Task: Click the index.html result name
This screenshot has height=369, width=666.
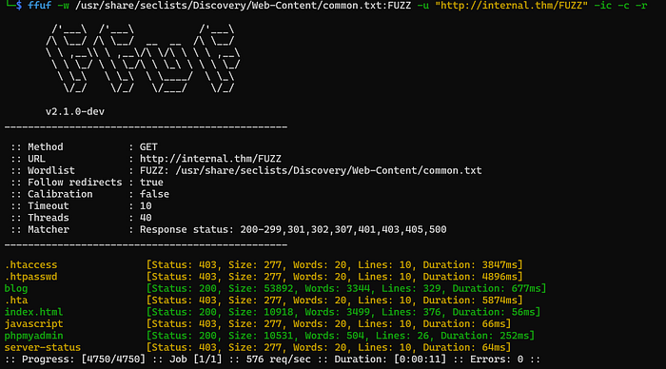Action: (33, 312)
